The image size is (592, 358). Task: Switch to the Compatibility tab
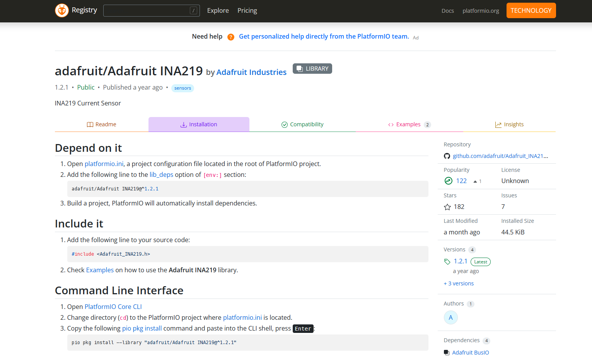pyautogui.click(x=302, y=124)
